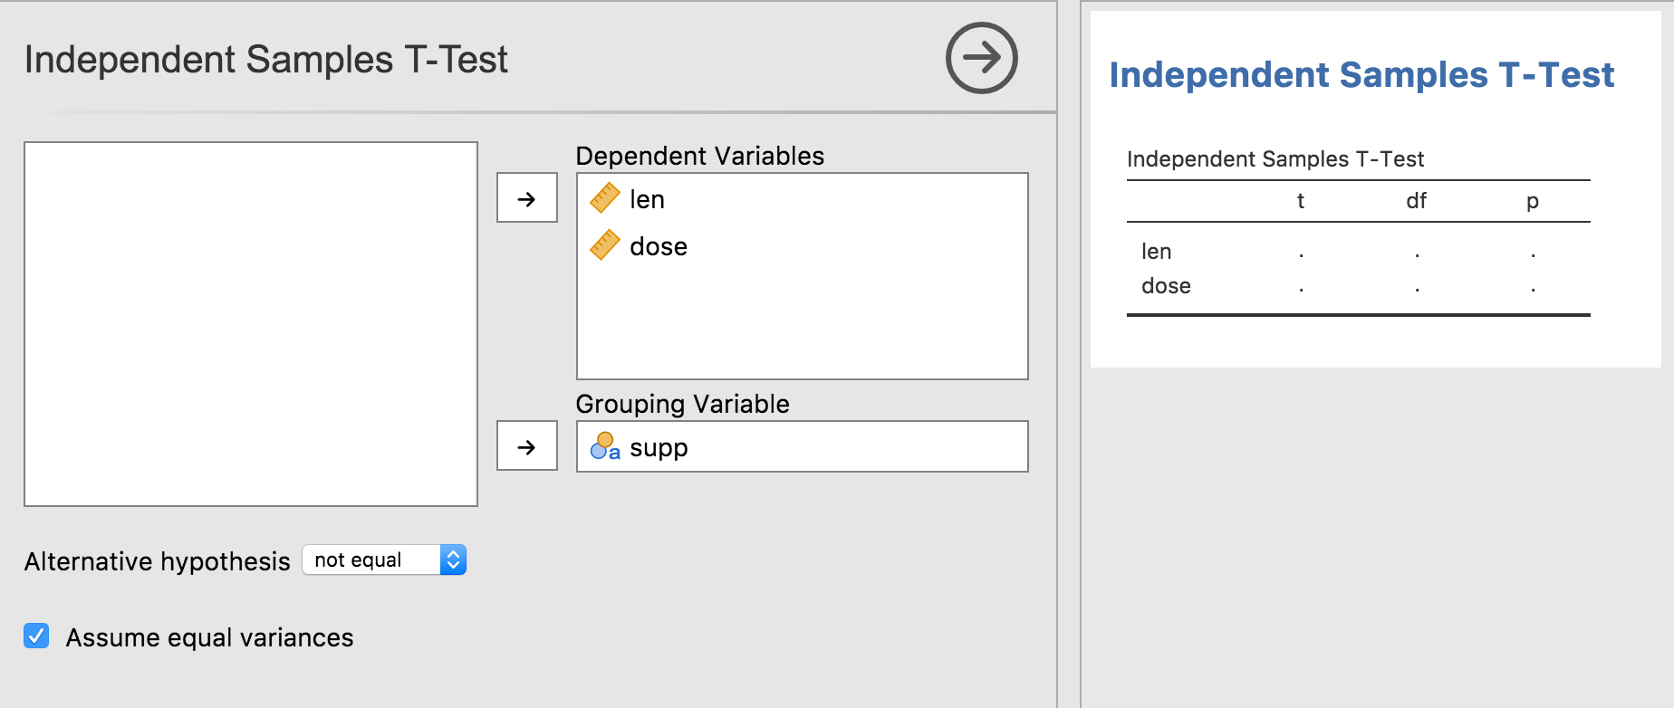Click the df column header in results table
Image resolution: width=1674 pixels, height=708 pixels.
coord(1416,201)
